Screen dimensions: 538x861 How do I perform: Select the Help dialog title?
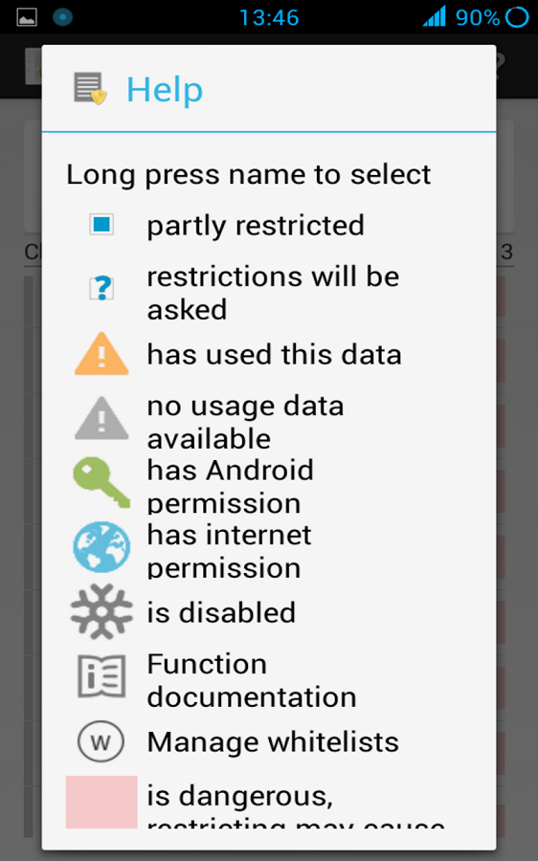tap(165, 89)
